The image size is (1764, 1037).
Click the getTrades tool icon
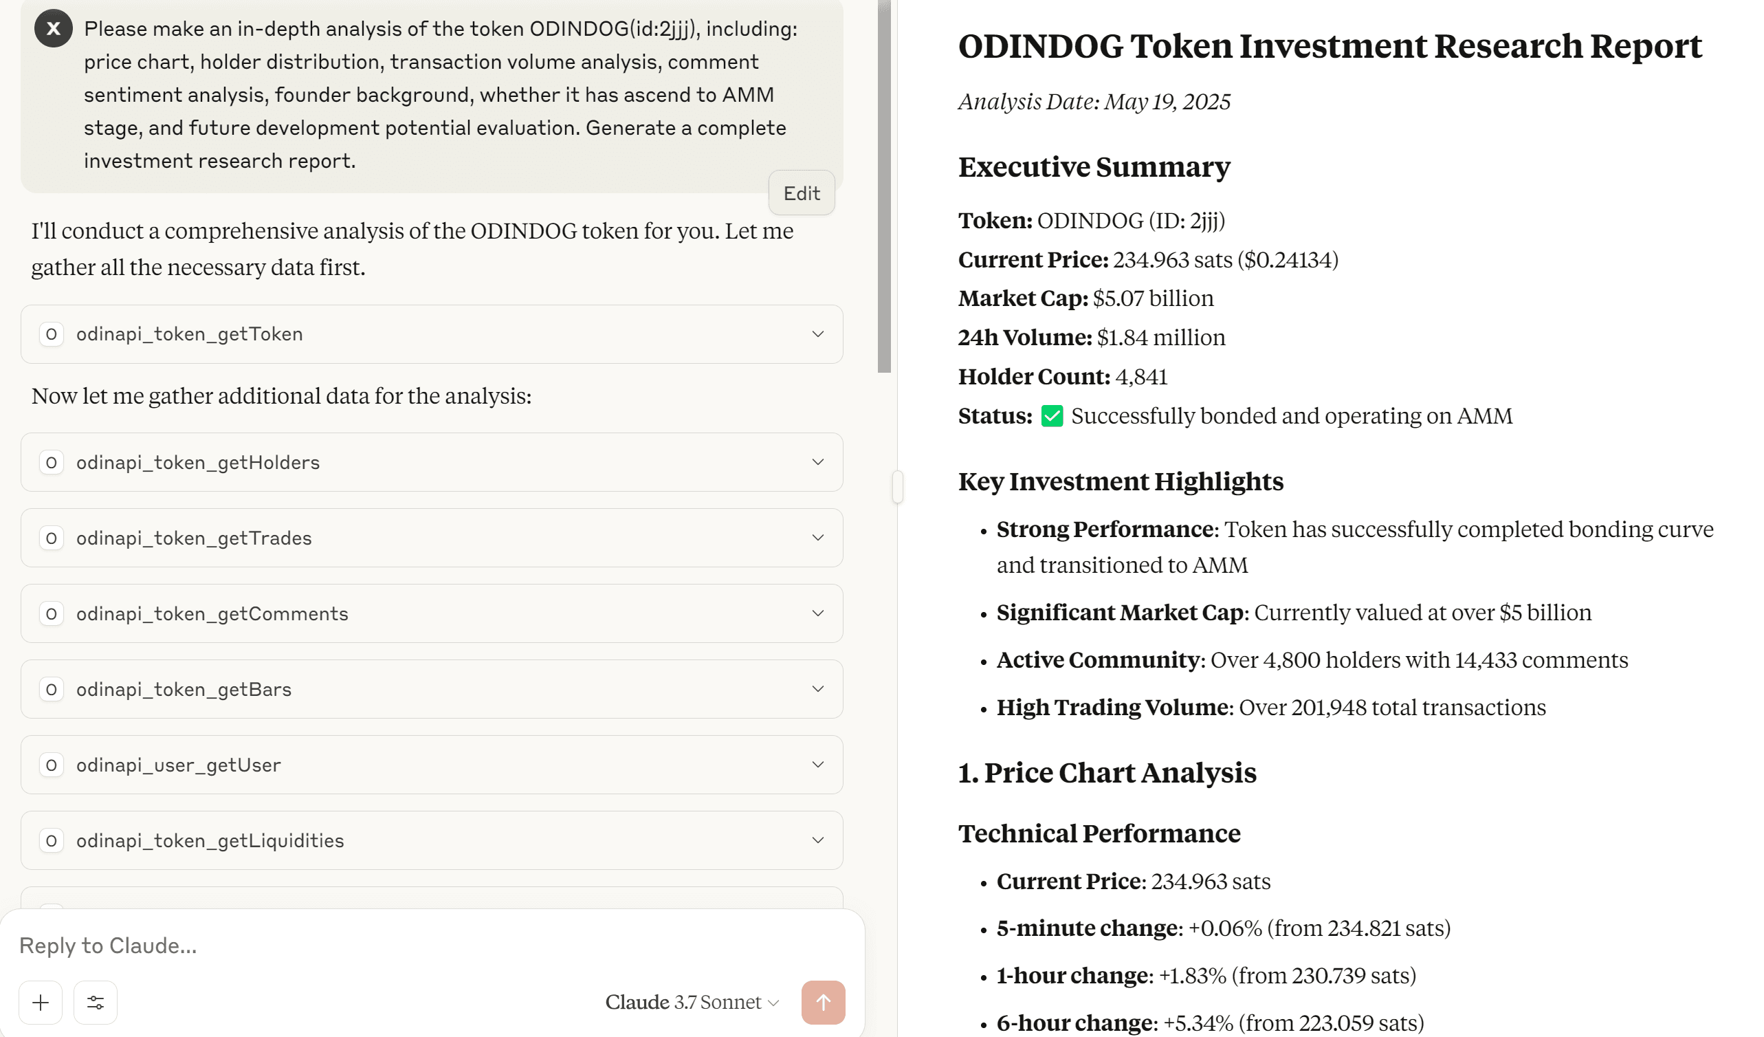[51, 538]
